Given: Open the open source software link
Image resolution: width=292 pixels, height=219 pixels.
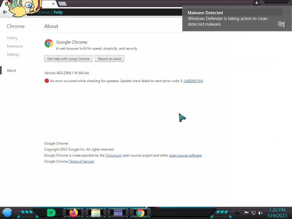Looking at the screenshot, I should (185, 155).
